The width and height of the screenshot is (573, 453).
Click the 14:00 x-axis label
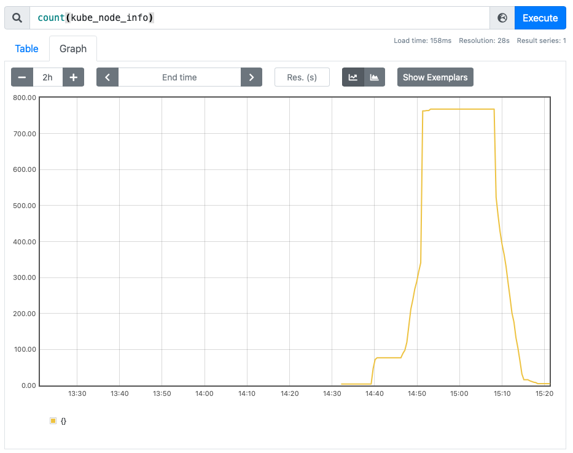pos(205,393)
